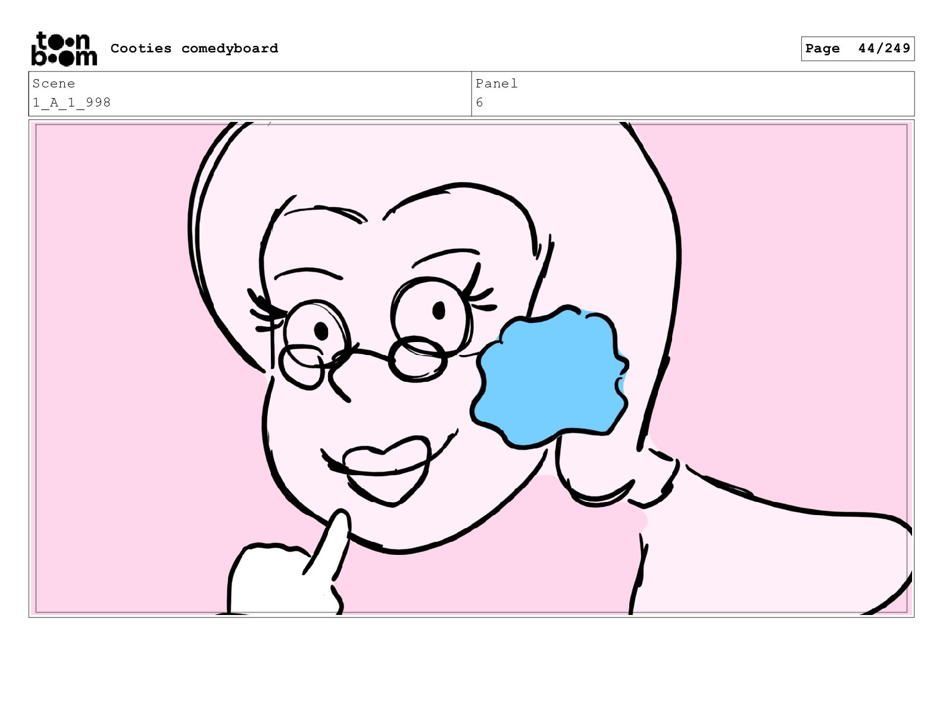Click the 'Panel' header label
943x728 pixels.
pos(497,83)
